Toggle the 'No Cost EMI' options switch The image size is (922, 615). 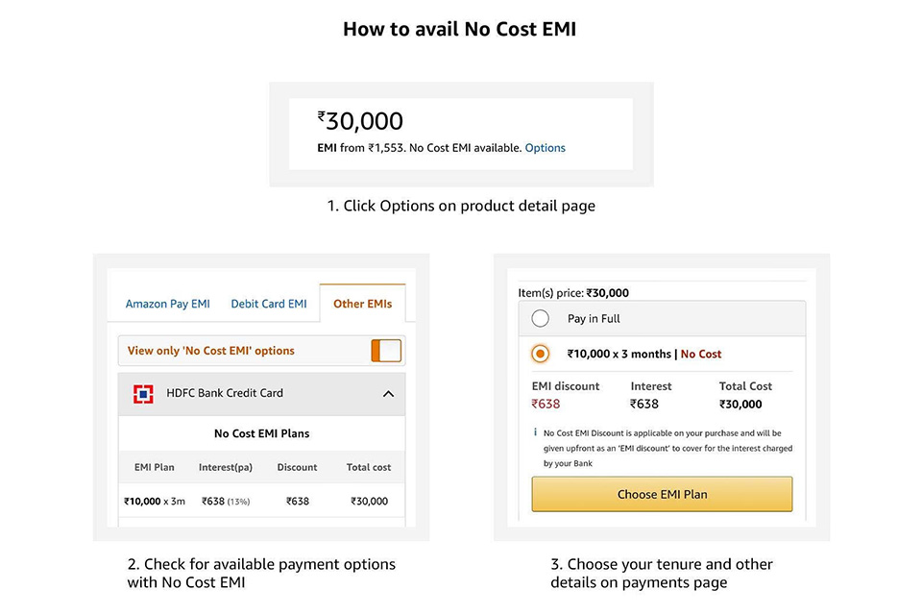(x=386, y=351)
